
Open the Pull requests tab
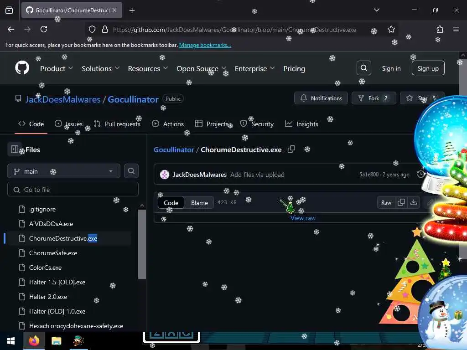117,124
